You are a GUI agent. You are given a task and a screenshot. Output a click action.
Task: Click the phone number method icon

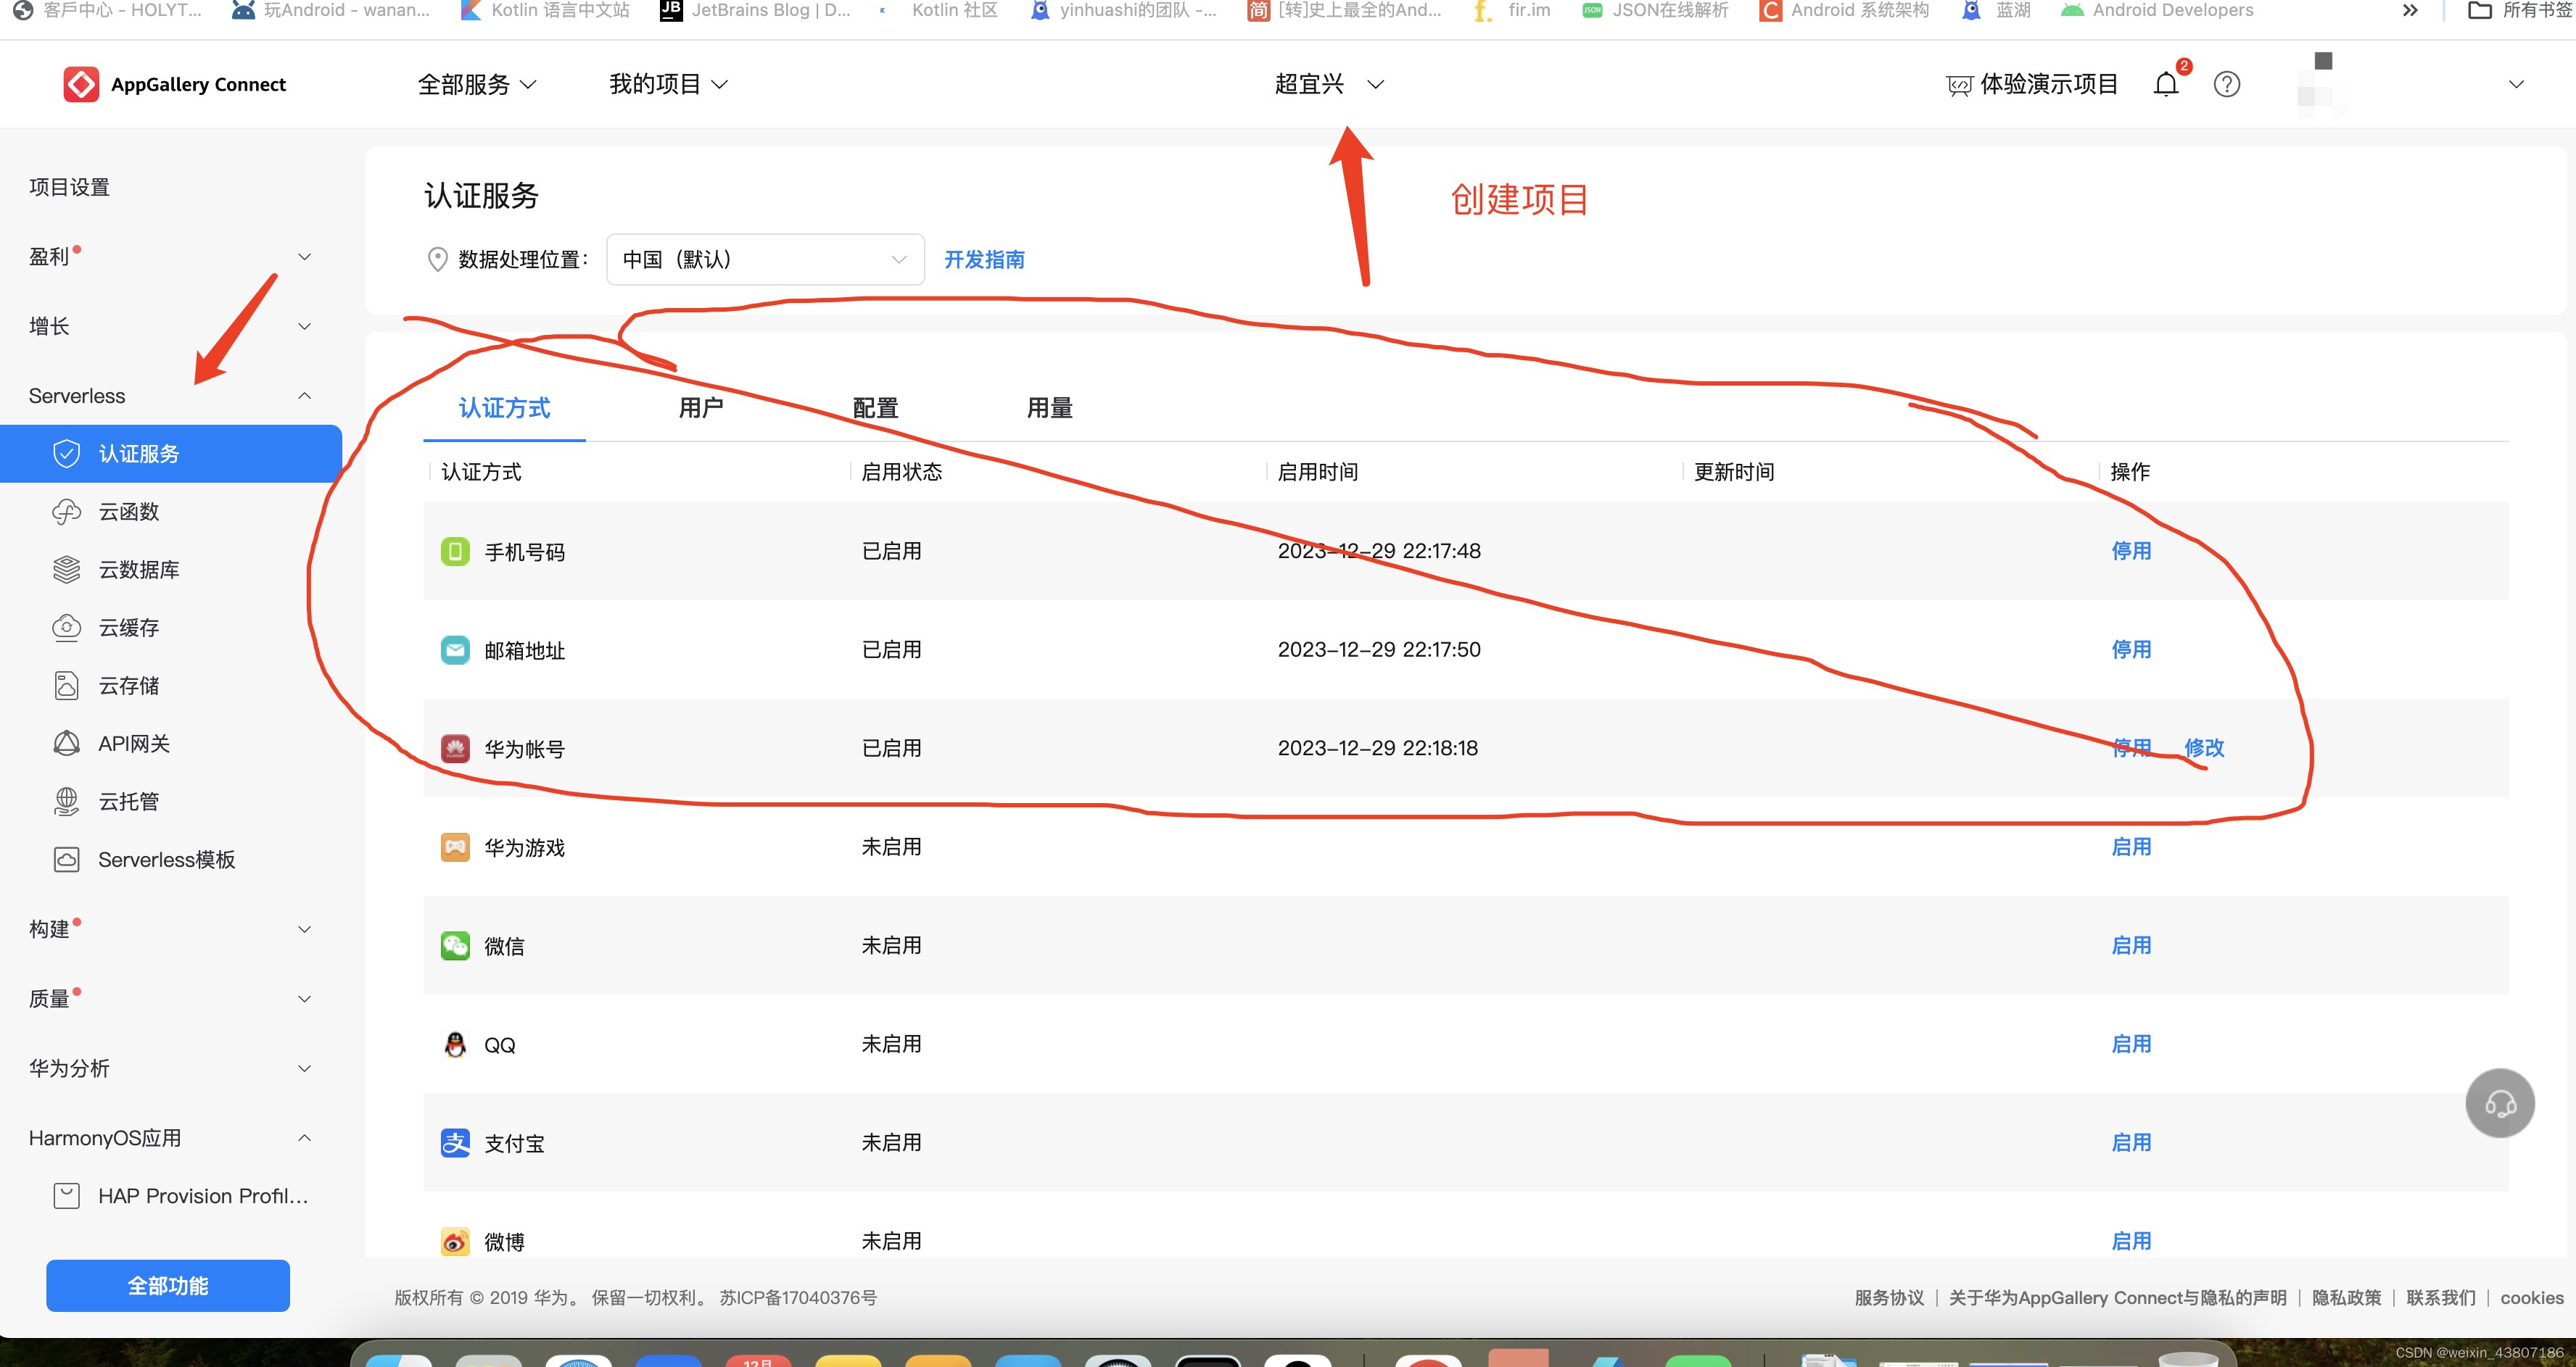pyautogui.click(x=455, y=552)
